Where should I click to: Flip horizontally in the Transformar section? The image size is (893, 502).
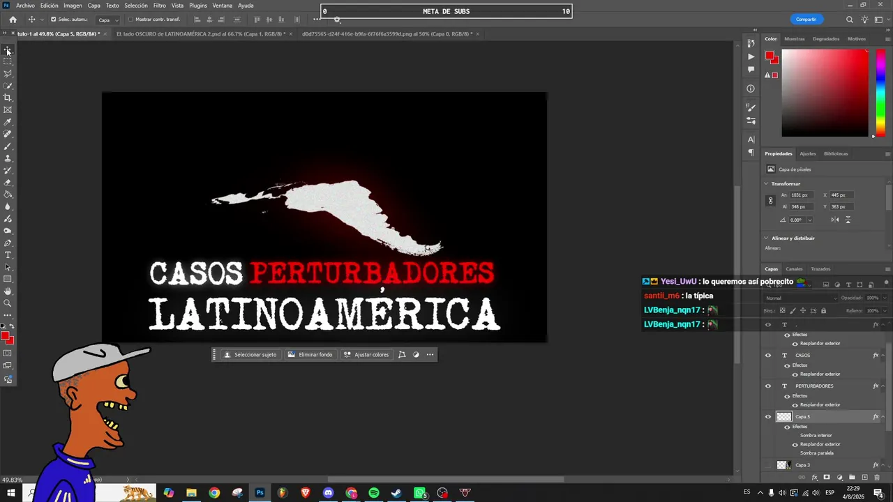pos(835,220)
